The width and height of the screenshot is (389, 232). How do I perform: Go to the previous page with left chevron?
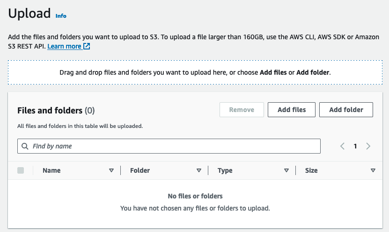coord(343,146)
